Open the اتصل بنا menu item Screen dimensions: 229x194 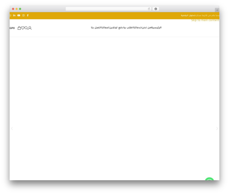coord(96,28)
